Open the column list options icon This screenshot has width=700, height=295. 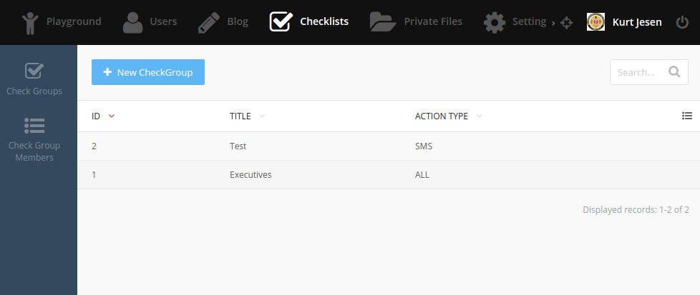pyautogui.click(x=687, y=116)
